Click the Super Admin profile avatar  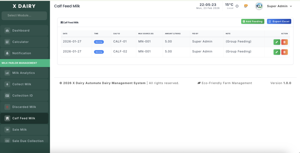259,6
